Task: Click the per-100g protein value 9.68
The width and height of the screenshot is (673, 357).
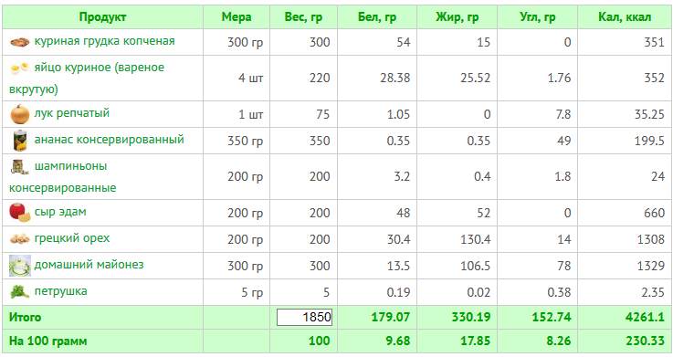Action: pyautogui.click(x=397, y=341)
